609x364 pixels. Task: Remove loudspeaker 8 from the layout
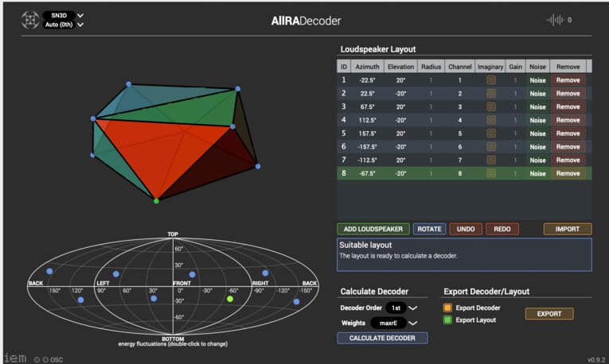[568, 173]
